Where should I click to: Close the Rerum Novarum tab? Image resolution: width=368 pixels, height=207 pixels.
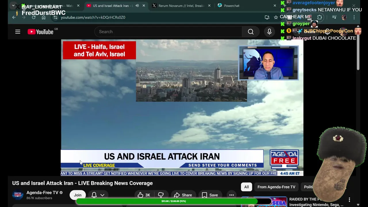tap(209, 6)
